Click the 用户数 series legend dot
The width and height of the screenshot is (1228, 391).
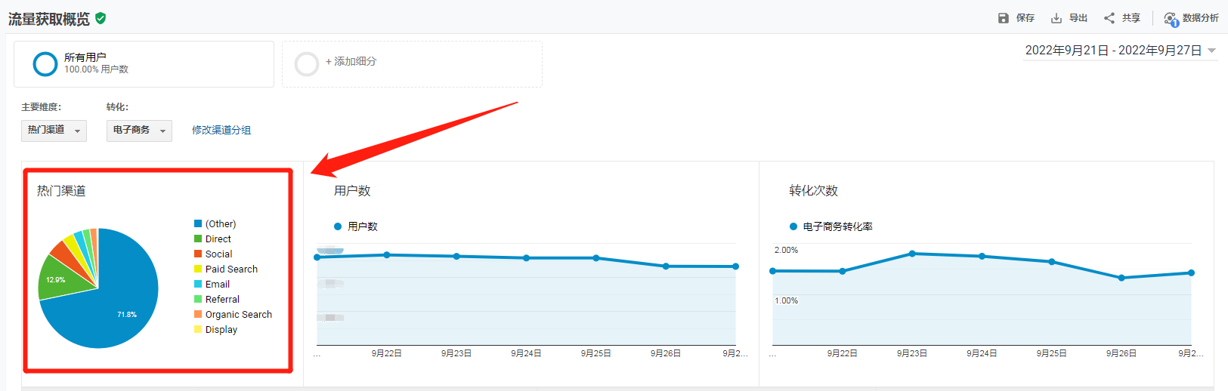pos(338,226)
